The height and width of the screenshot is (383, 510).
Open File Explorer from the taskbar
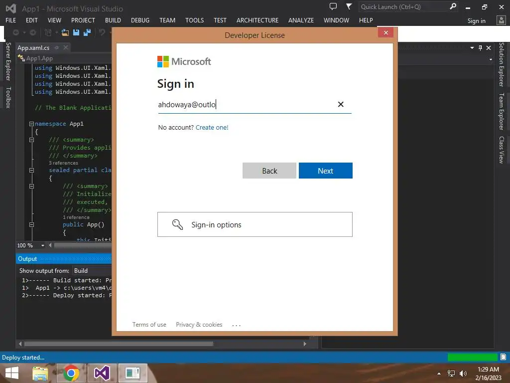tap(40, 373)
